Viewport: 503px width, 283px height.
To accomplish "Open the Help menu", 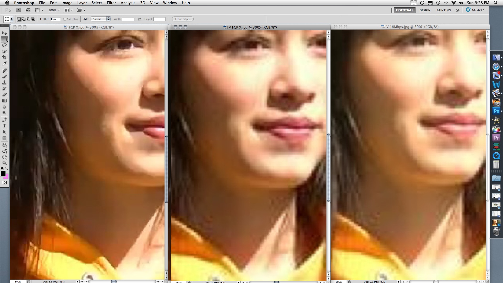I will [186, 3].
